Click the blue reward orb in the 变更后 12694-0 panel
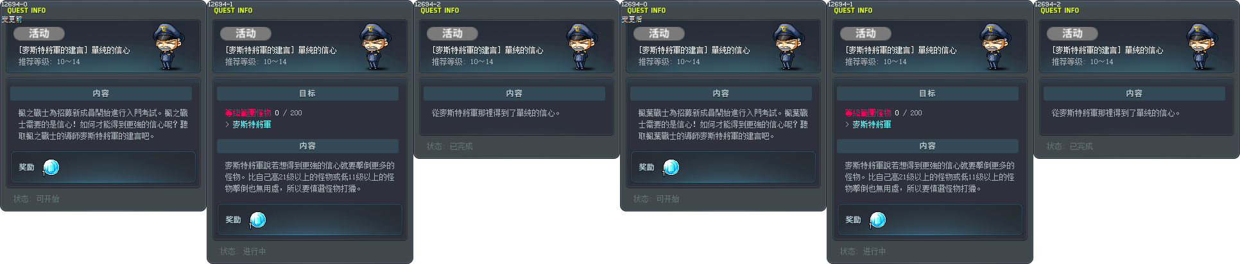The width and height of the screenshot is (1240, 264). point(671,167)
